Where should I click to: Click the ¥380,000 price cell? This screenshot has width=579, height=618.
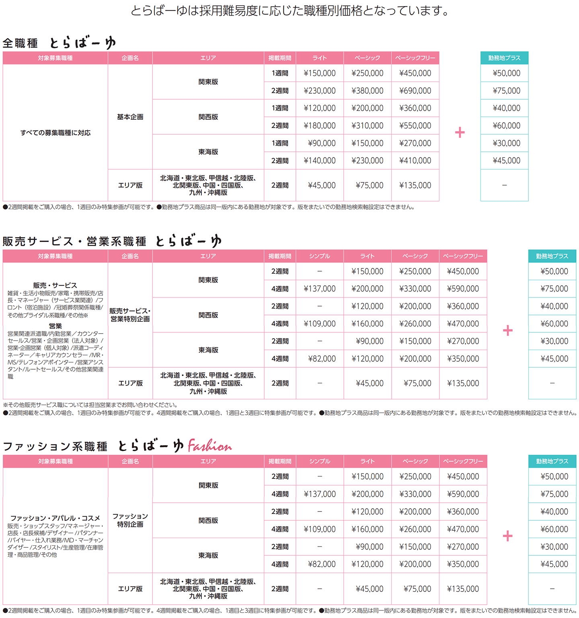click(368, 91)
